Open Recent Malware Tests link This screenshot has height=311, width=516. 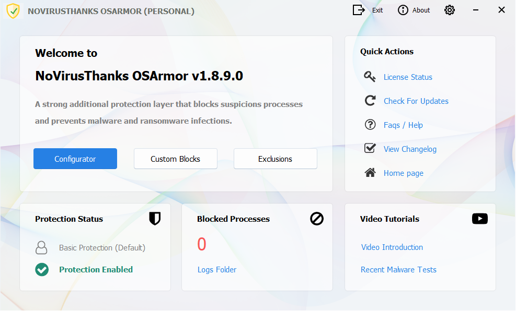(x=398, y=270)
